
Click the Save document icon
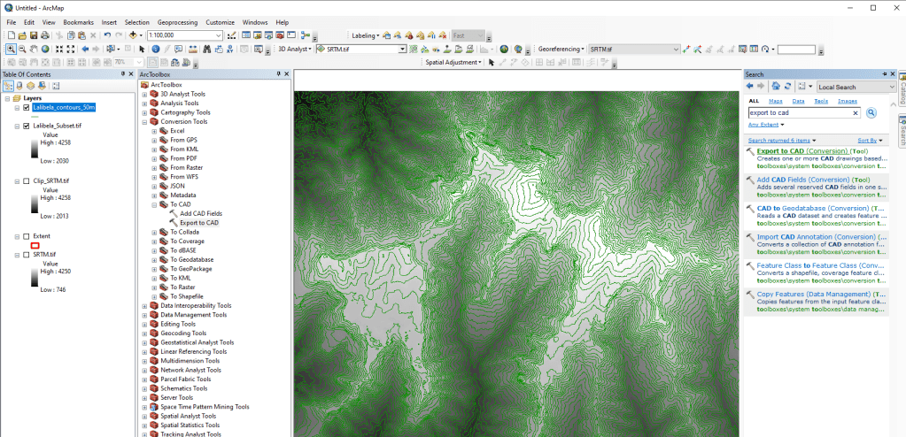pos(33,35)
